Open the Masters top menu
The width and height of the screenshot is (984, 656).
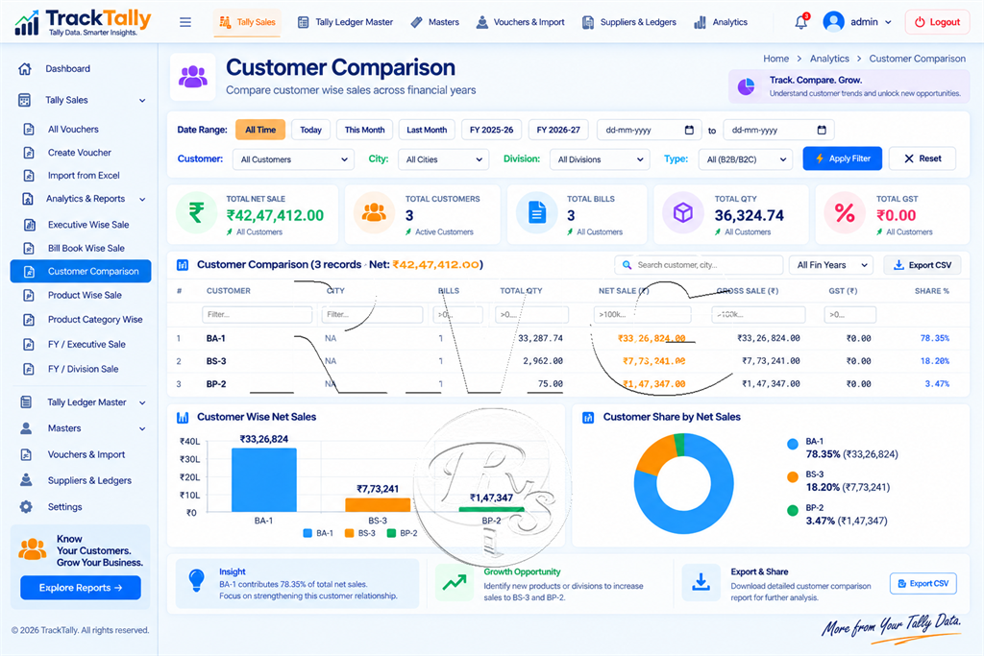435,23
